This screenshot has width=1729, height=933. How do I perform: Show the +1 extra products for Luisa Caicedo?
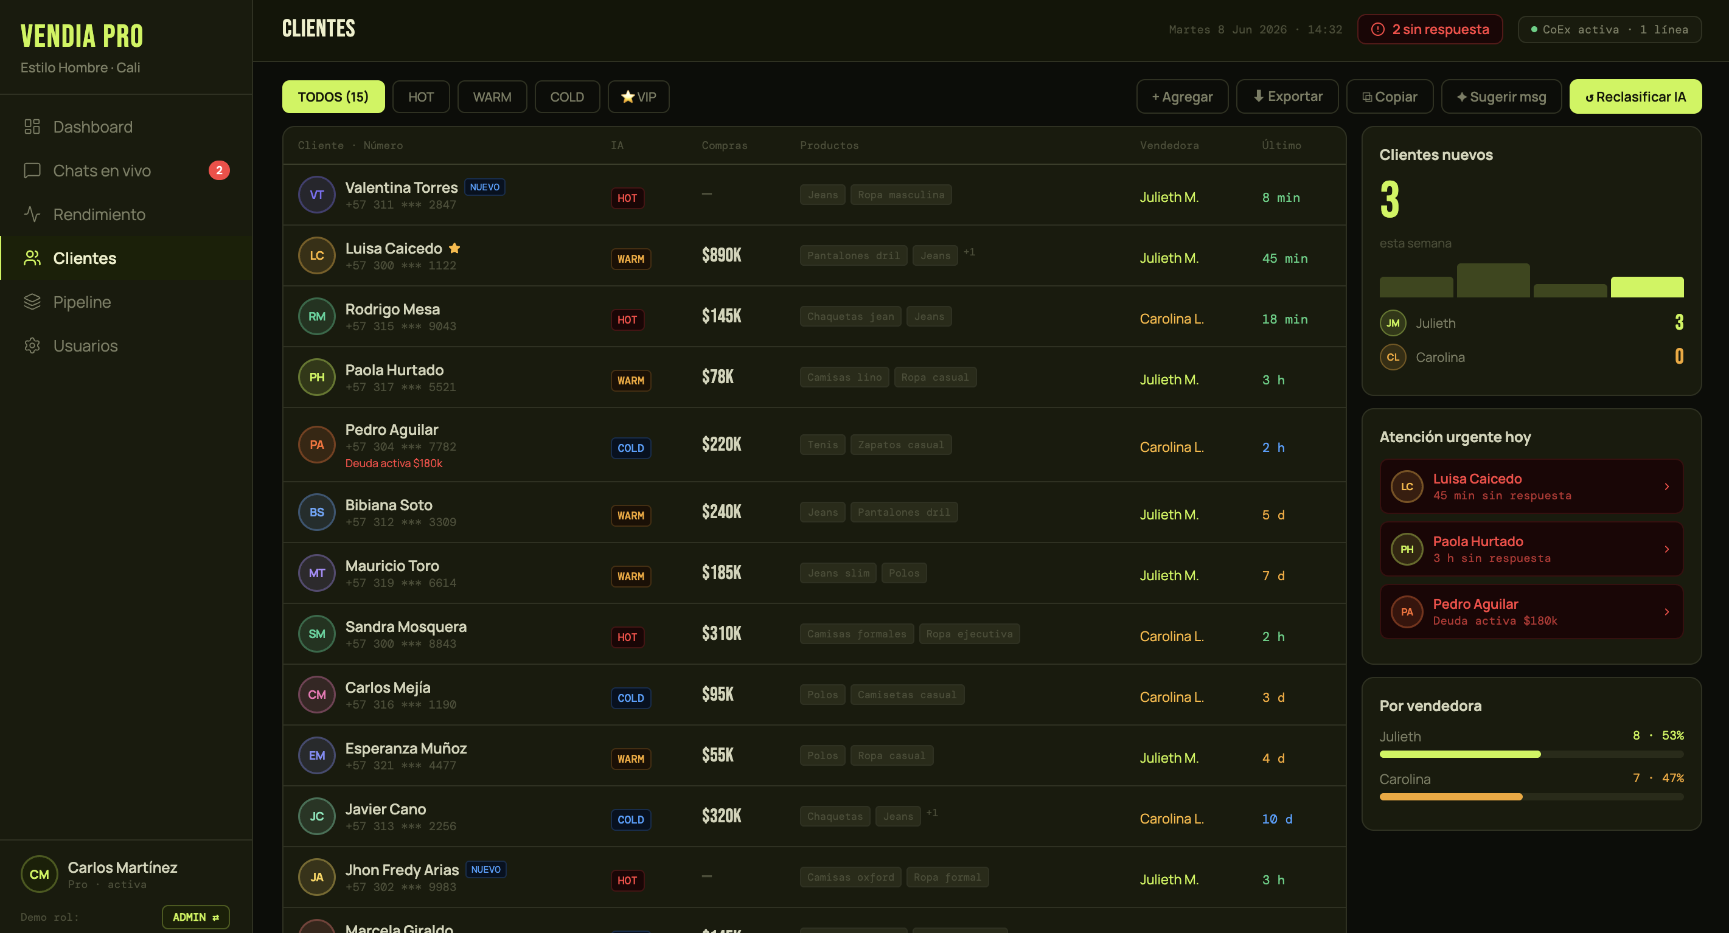pyautogui.click(x=969, y=252)
